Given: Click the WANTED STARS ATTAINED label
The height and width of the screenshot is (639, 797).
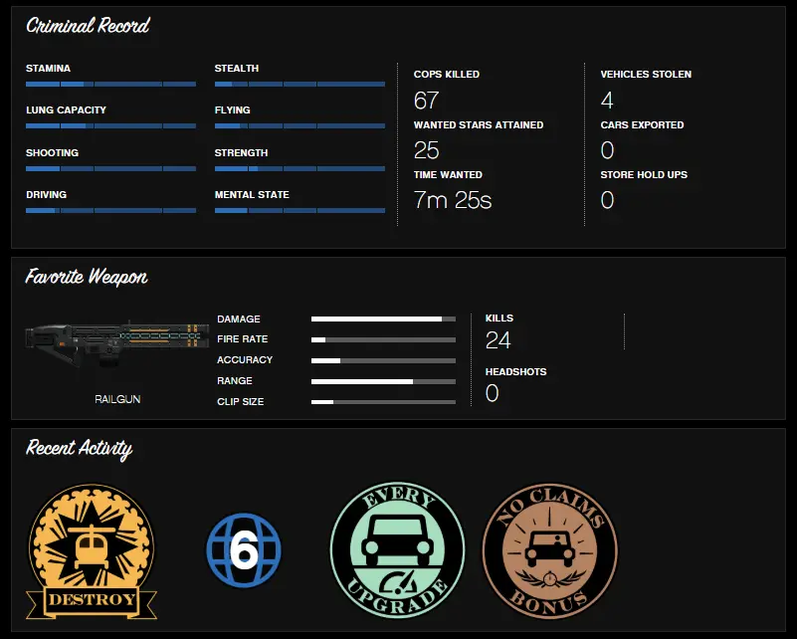Looking at the screenshot, I should click(479, 124).
